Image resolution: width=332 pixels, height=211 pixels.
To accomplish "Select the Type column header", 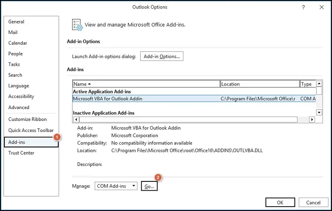I will coord(308,84).
